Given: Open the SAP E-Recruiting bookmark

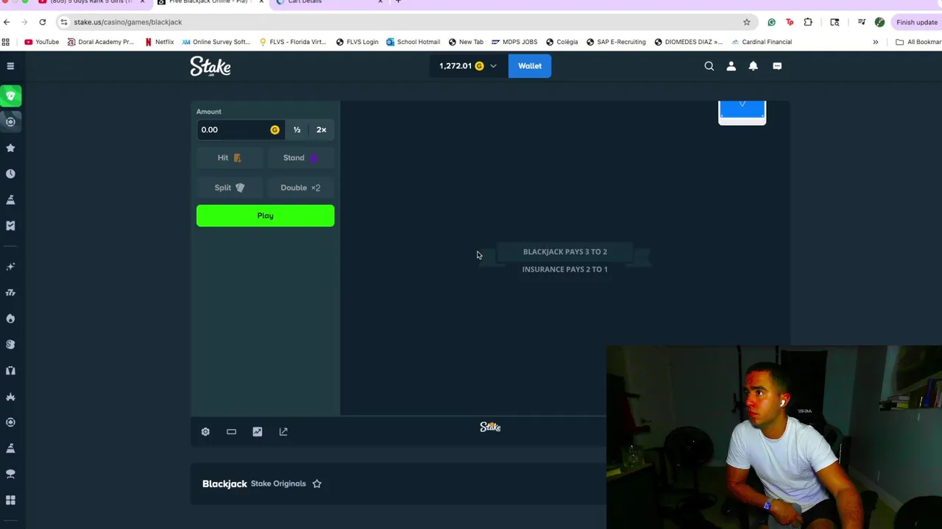Looking at the screenshot, I should (615, 42).
